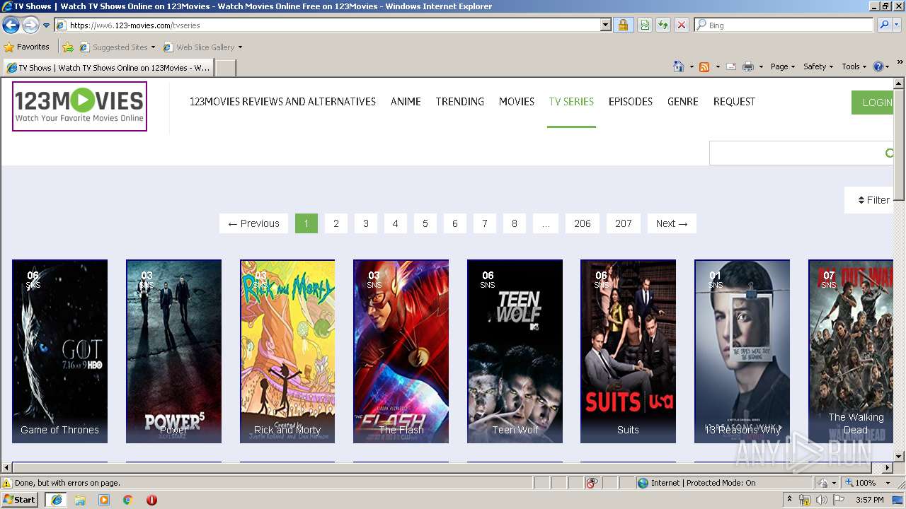Open the Web Slice Gallery link

pos(202,47)
